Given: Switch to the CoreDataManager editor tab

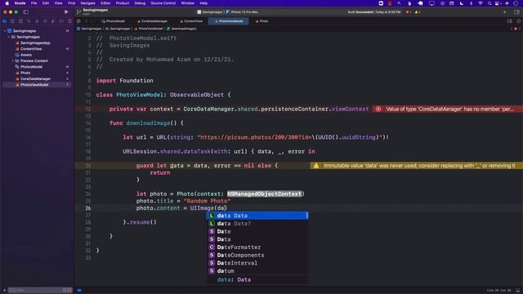Looking at the screenshot, I should [x=152, y=21].
